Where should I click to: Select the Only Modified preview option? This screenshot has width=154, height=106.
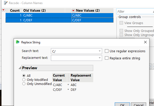coord(24,80)
